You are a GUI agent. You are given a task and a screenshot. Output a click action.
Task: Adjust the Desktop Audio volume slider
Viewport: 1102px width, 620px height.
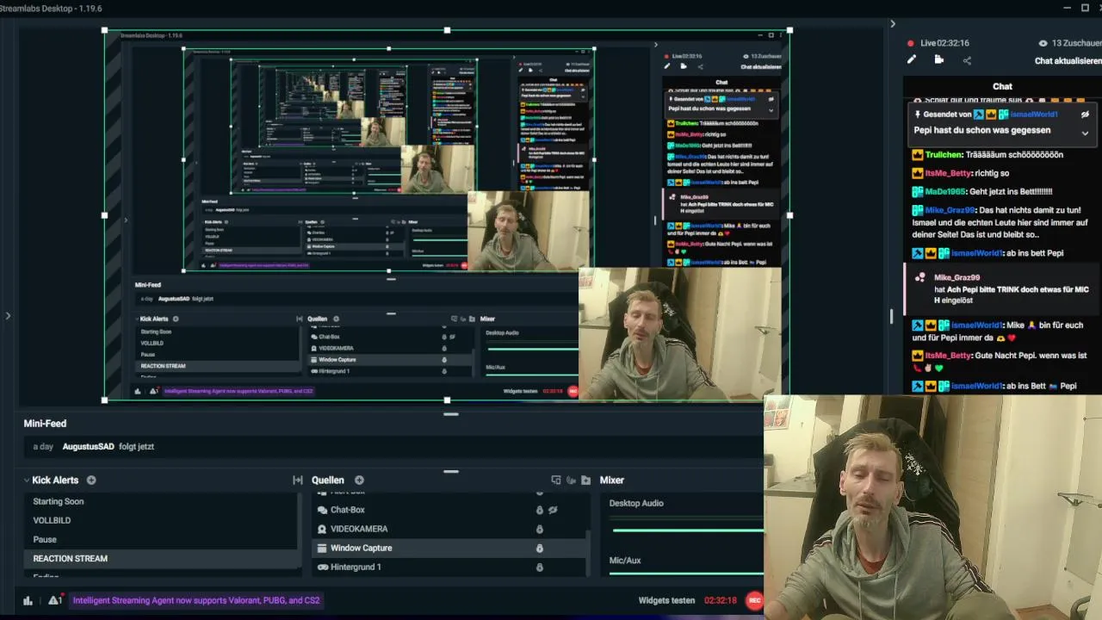tap(687, 530)
